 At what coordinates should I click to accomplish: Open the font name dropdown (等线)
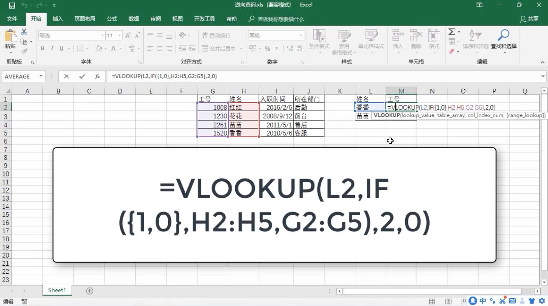click(x=102, y=35)
